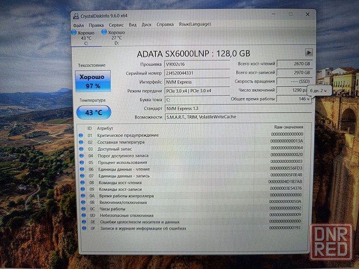Click the Возможности field S.M.A.R.T., TRIM
The image size is (359, 269).
coord(238,117)
